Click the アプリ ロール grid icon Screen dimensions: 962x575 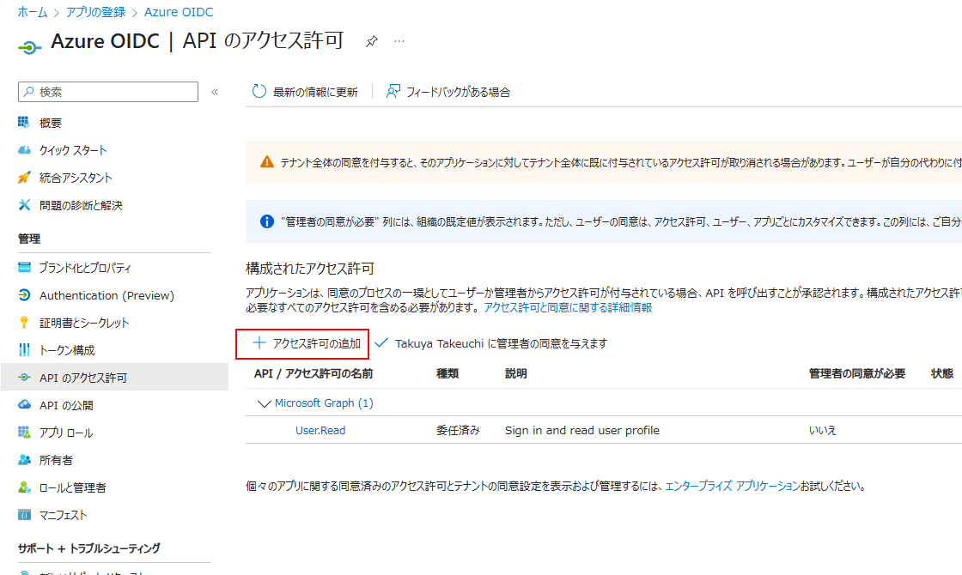24,433
